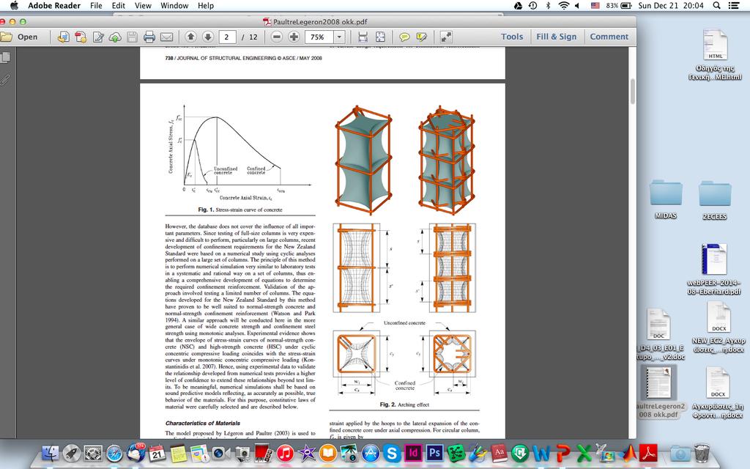Open System Preferences from the dock

[x=93, y=453]
